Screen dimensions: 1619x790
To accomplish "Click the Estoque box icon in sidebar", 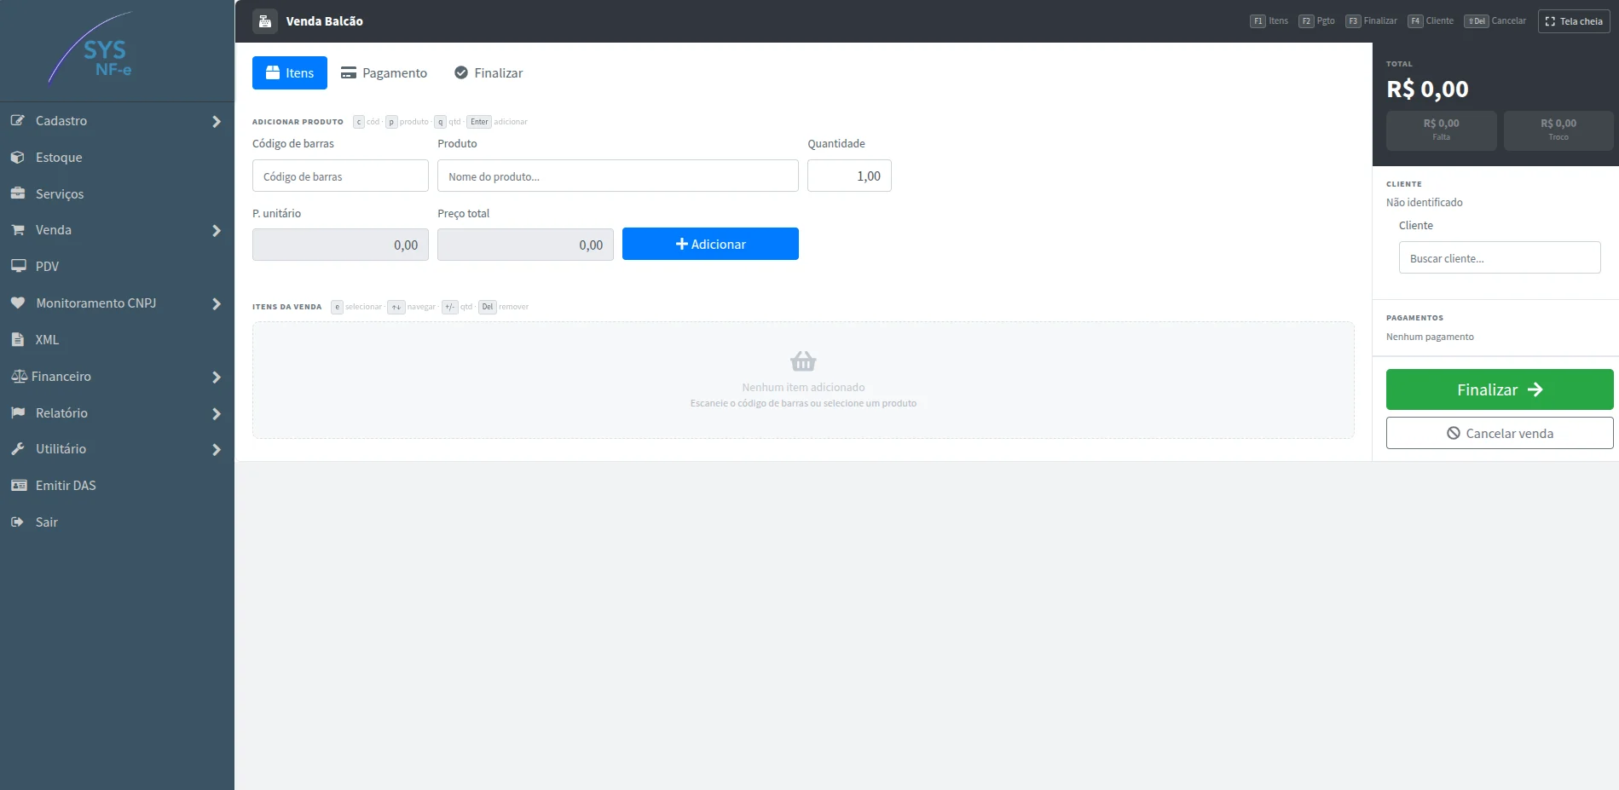I will tap(18, 158).
